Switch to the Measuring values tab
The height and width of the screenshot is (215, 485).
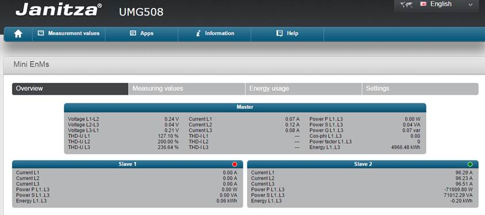pos(187,89)
